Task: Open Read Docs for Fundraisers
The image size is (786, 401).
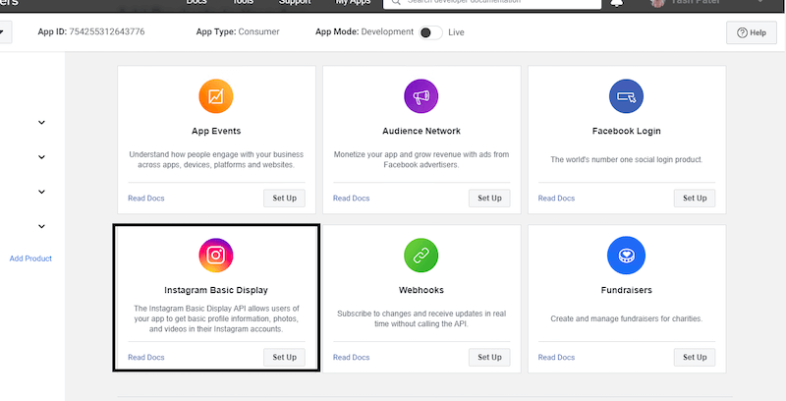Action: point(556,358)
